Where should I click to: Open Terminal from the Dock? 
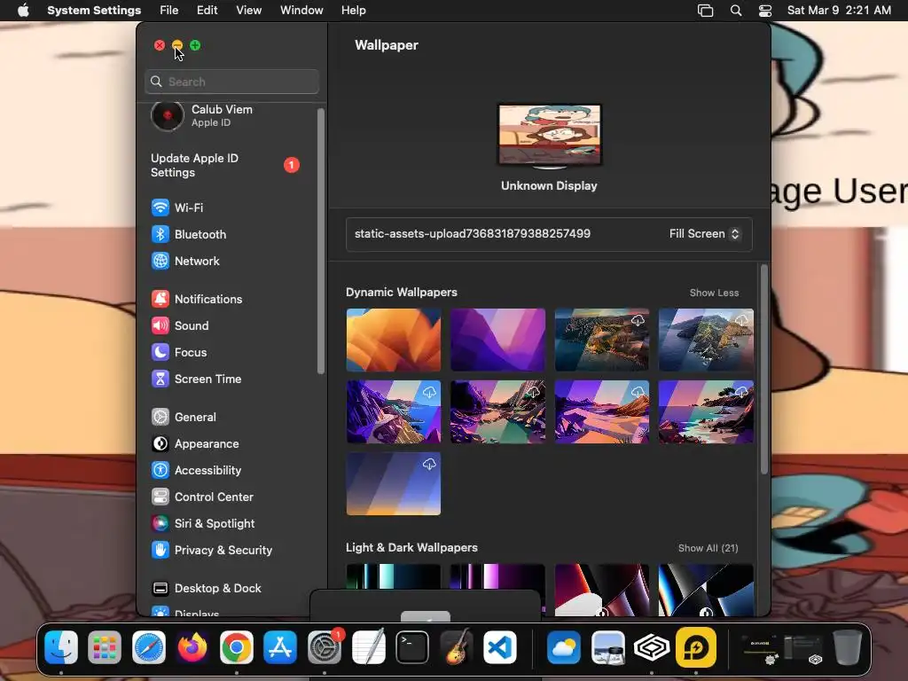coord(412,646)
